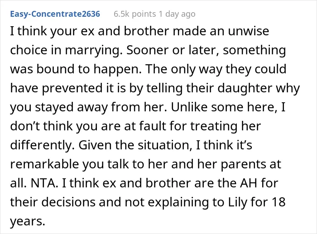Click the word "remarkable" in the comment

point(44,164)
